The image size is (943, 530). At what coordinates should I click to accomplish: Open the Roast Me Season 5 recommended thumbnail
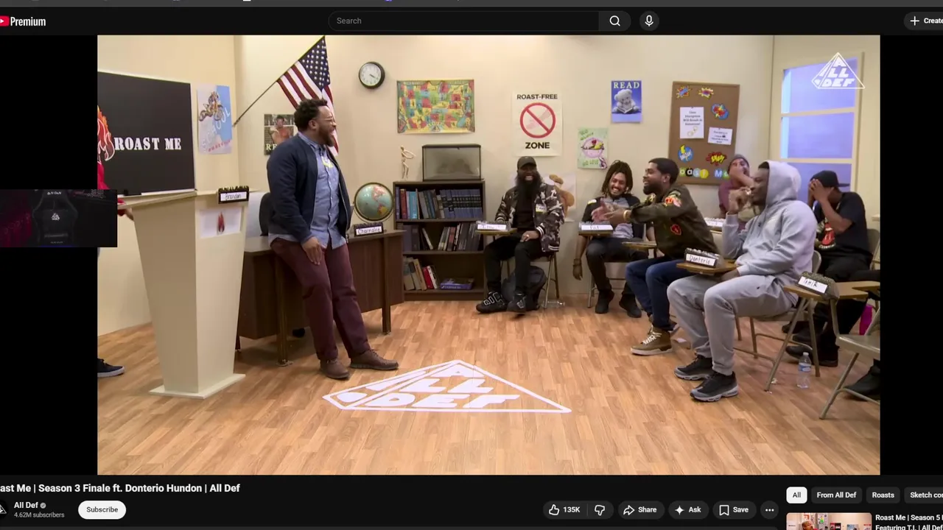(x=829, y=521)
